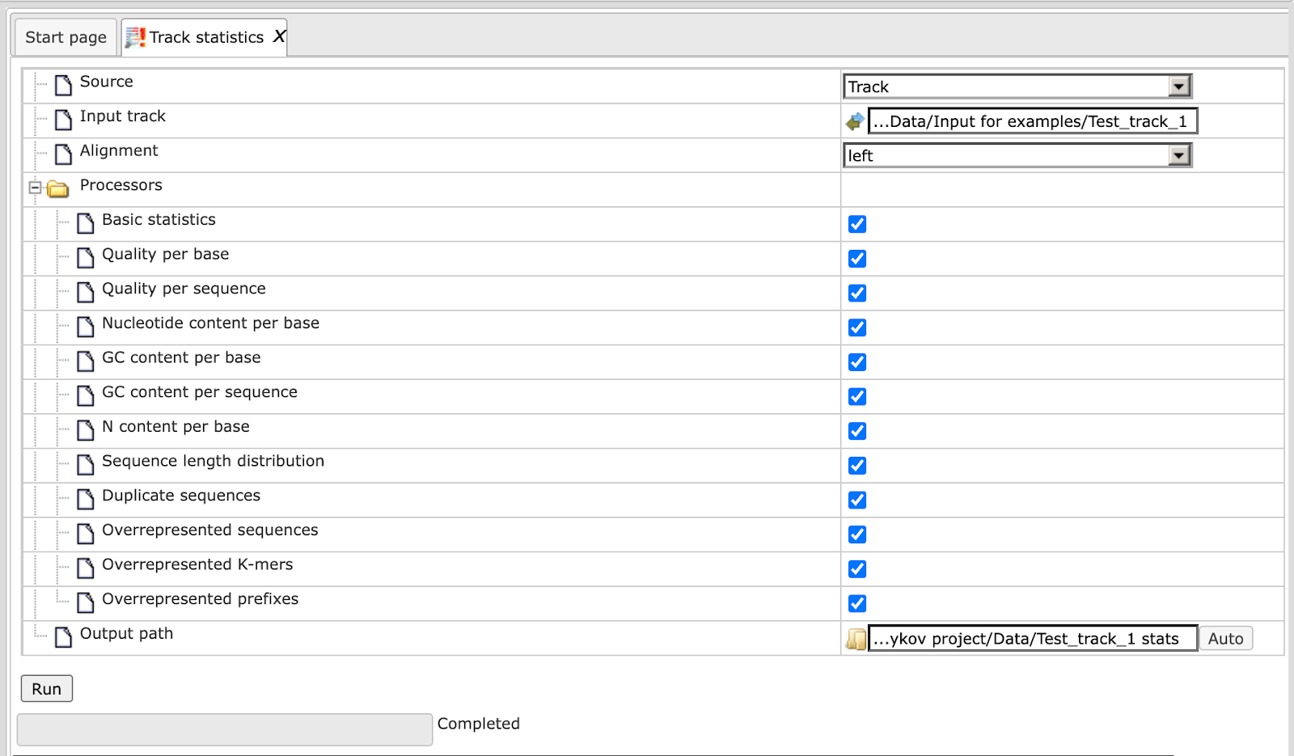Image resolution: width=1294 pixels, height=756 pixels.
Task: Select the Overrepresented K-mers label
Action: pos(197,564)
